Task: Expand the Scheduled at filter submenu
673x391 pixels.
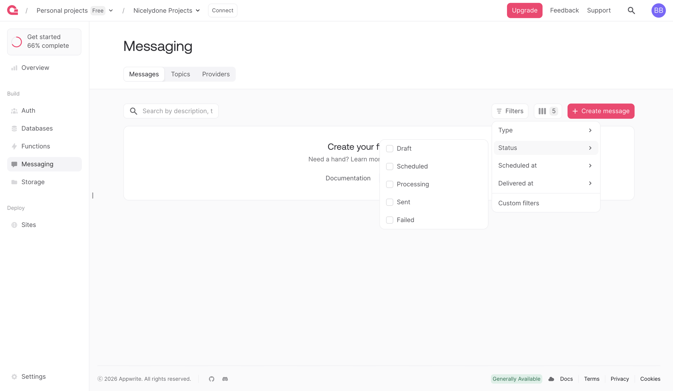Action: (546, 166)
